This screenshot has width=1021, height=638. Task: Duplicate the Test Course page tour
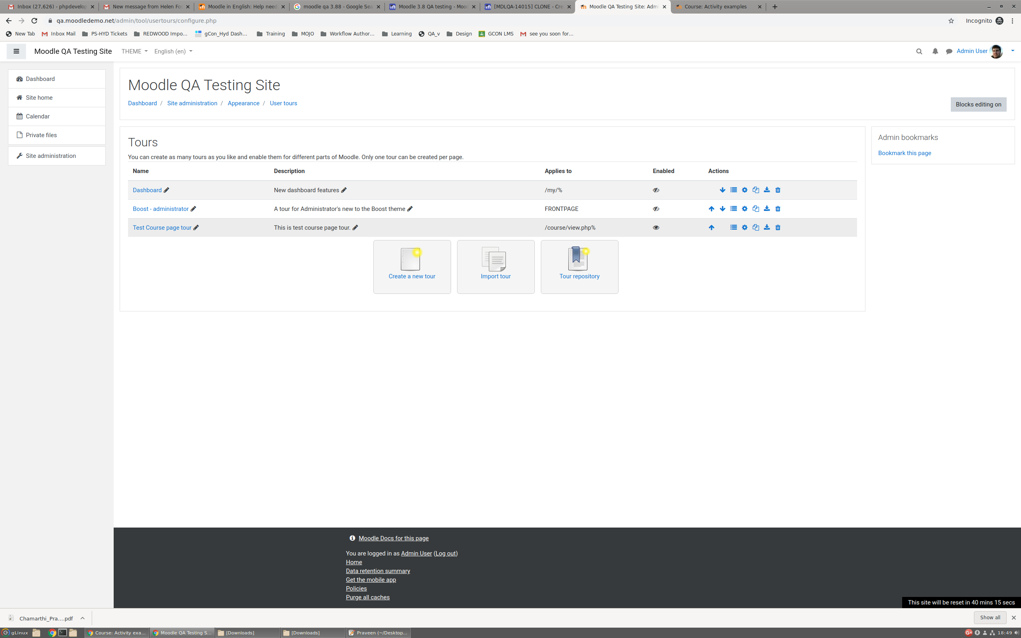click(756, 227)
